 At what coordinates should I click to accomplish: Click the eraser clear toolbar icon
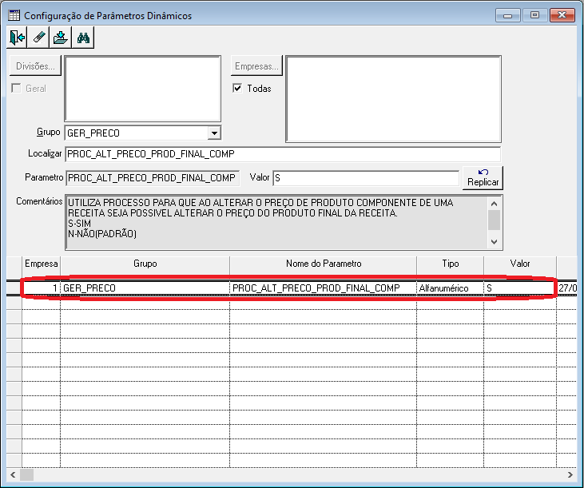coord(38,38)
